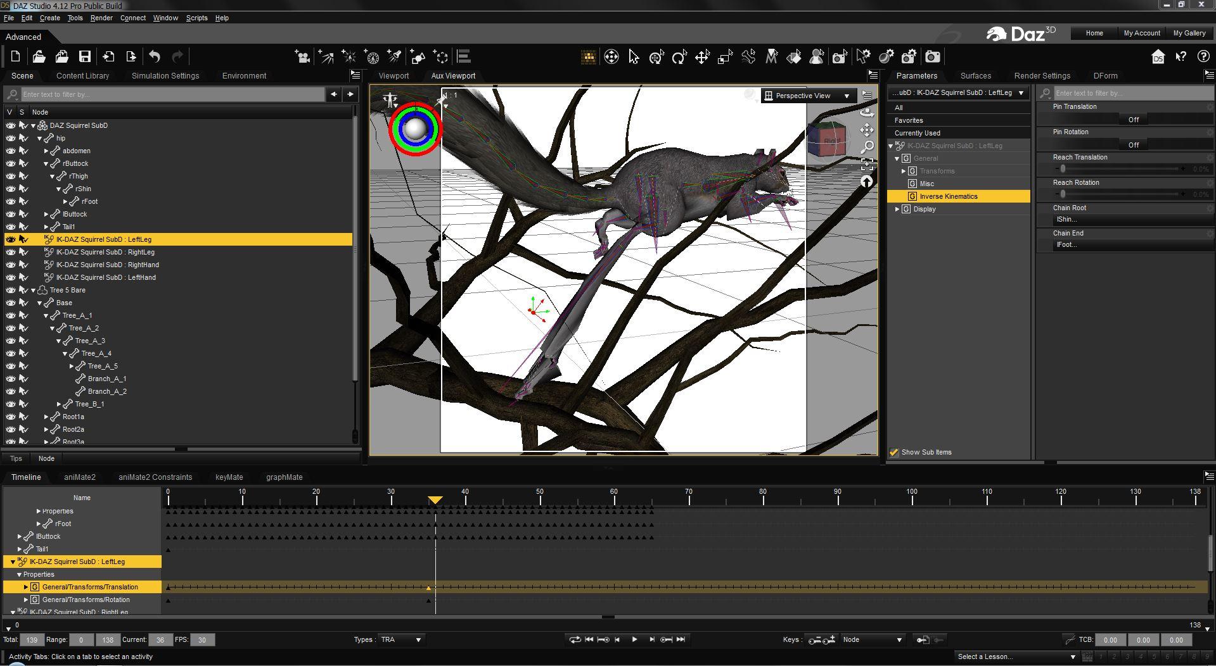This screenshot has width=1216, height=666.
Task: Click the My Account button
Action: point(1141,33)
